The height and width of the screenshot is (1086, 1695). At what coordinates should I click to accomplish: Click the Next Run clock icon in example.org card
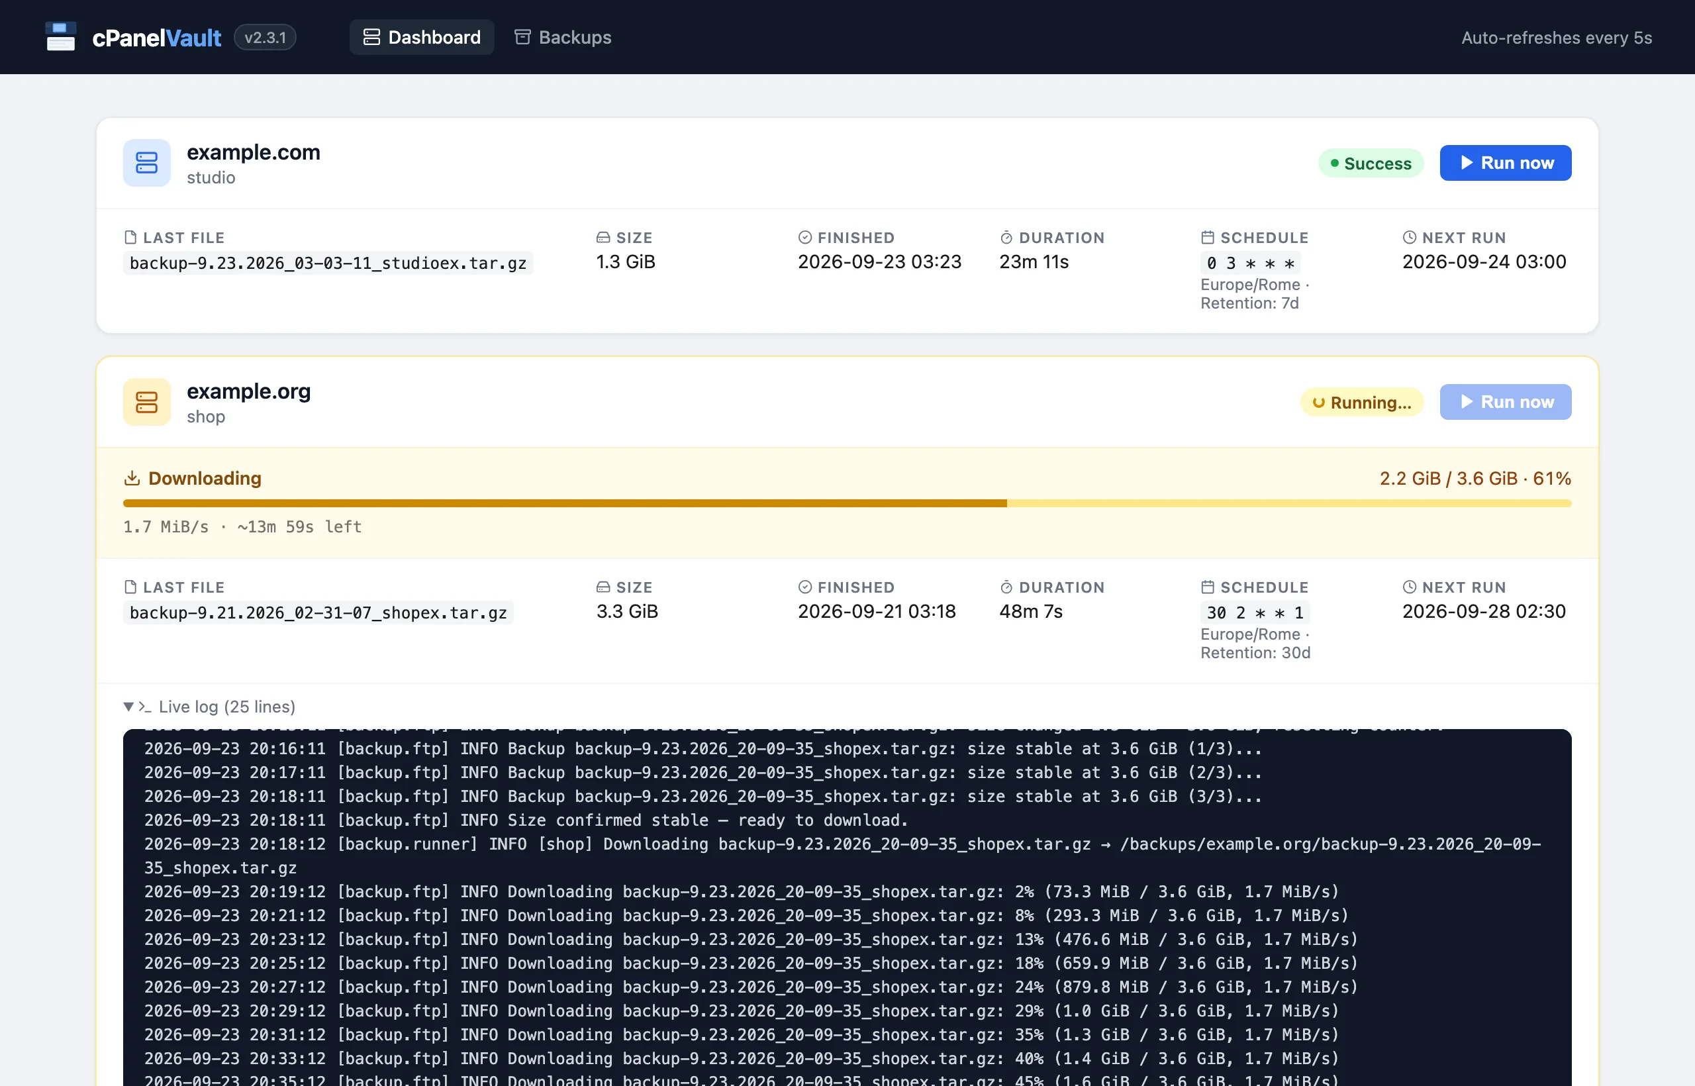[x=1410, y=587]
